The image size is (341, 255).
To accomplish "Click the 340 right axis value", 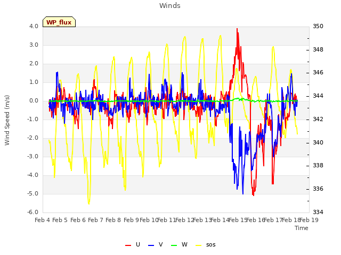I will [x=318, y=143].
